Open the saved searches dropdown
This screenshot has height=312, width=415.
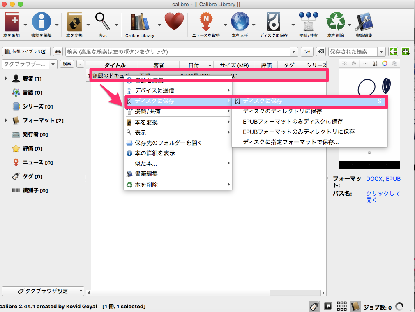381,52
